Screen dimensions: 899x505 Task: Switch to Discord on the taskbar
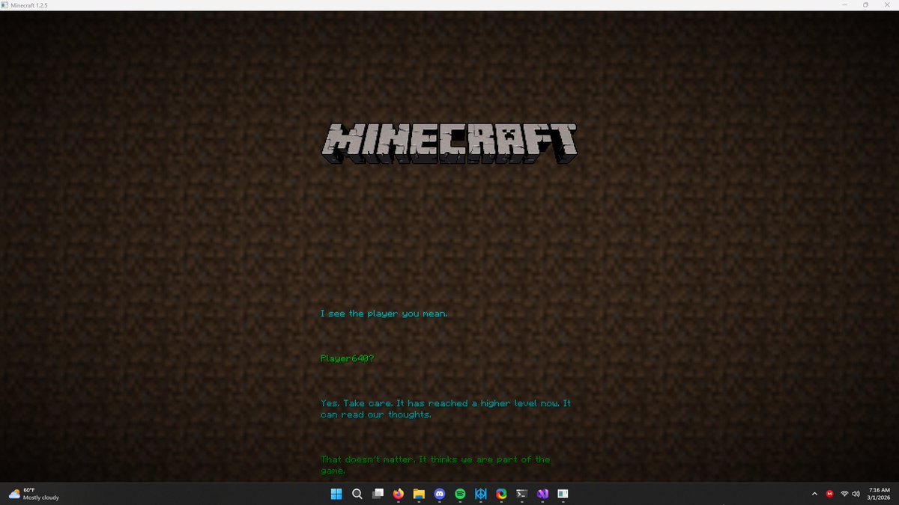tap(440, 494)
